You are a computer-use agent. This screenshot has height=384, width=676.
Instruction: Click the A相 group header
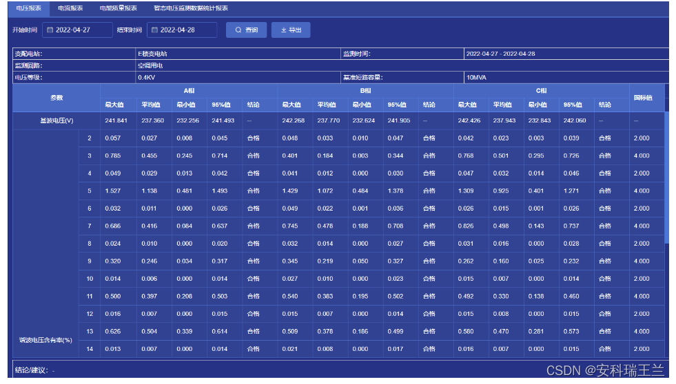coord(189,91)
